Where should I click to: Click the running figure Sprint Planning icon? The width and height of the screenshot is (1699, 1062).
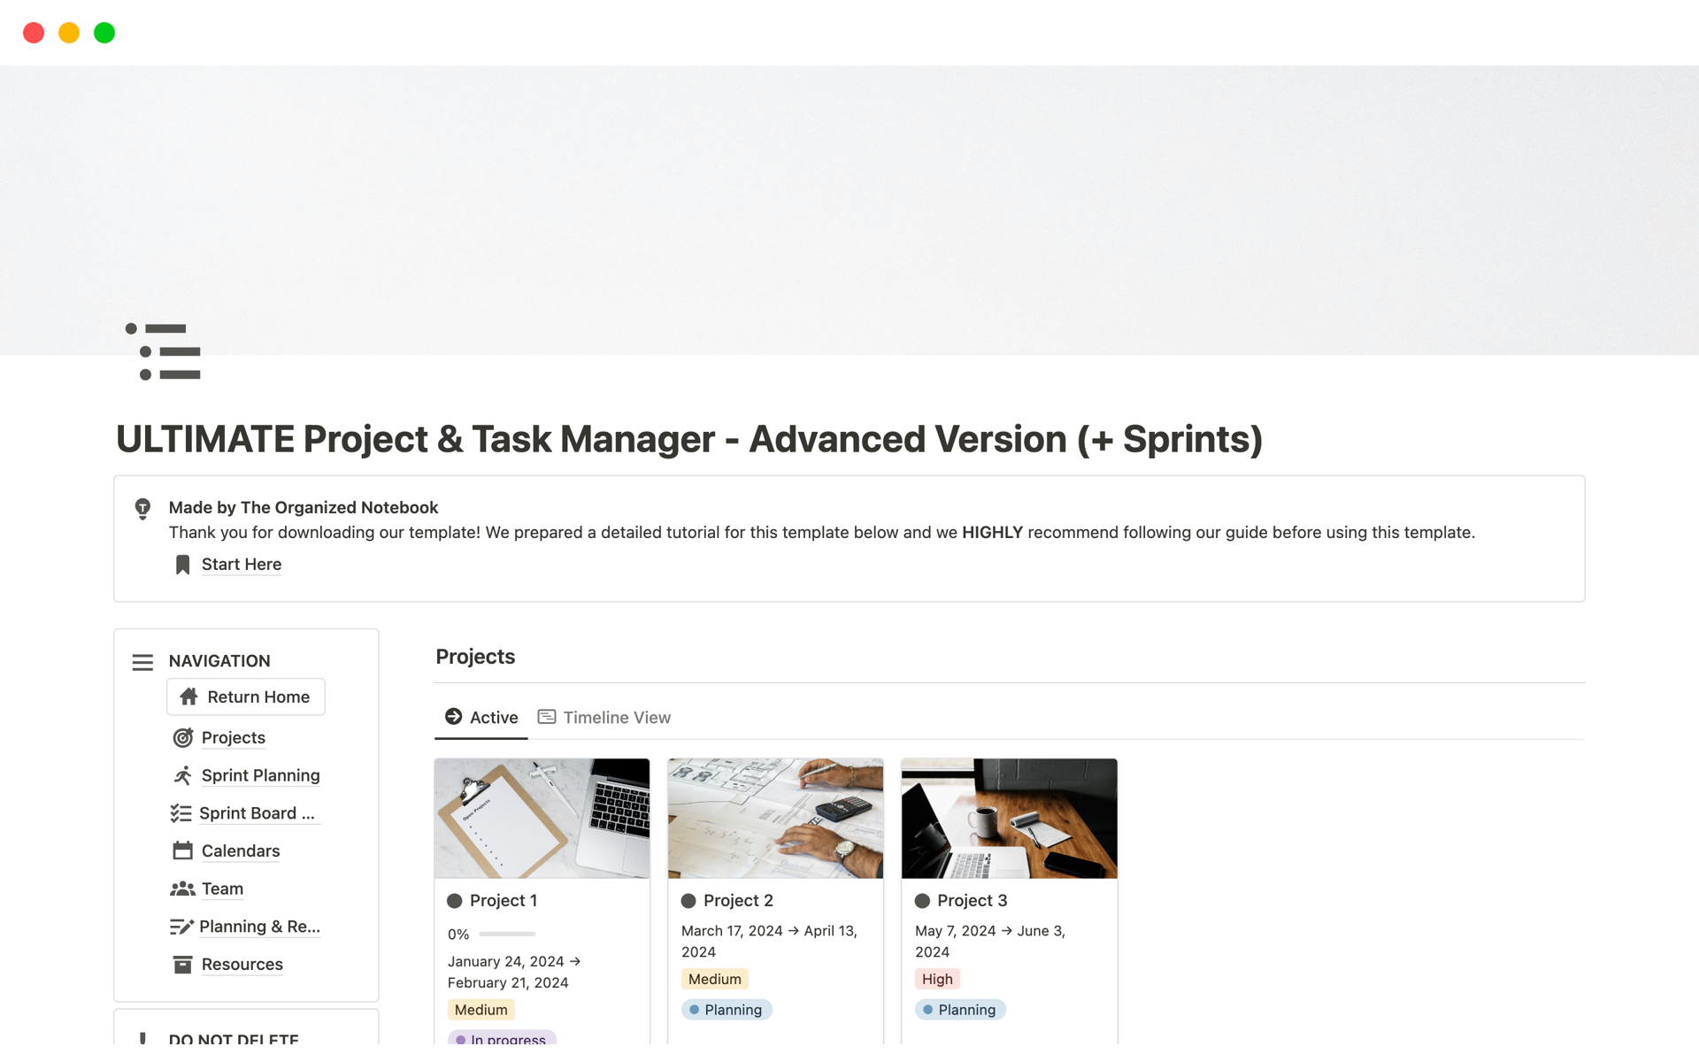(x=183, y=775)
